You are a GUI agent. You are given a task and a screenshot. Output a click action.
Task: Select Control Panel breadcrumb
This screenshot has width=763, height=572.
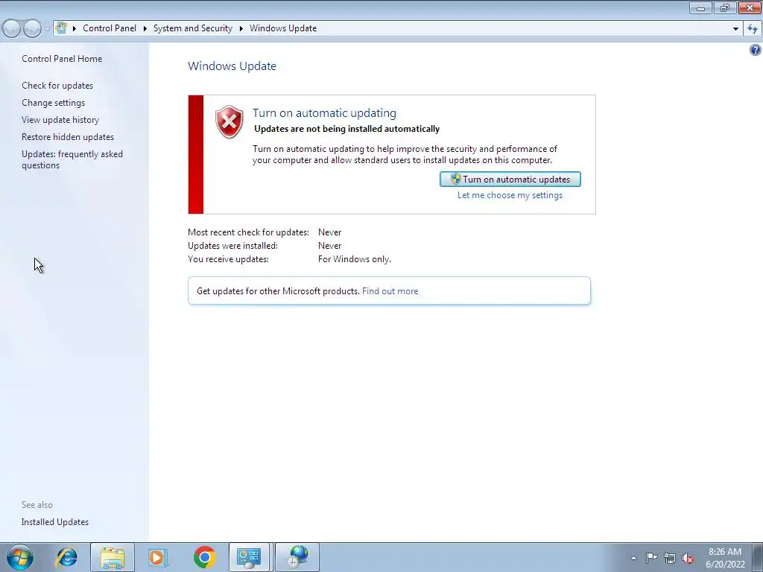point(110,28)
